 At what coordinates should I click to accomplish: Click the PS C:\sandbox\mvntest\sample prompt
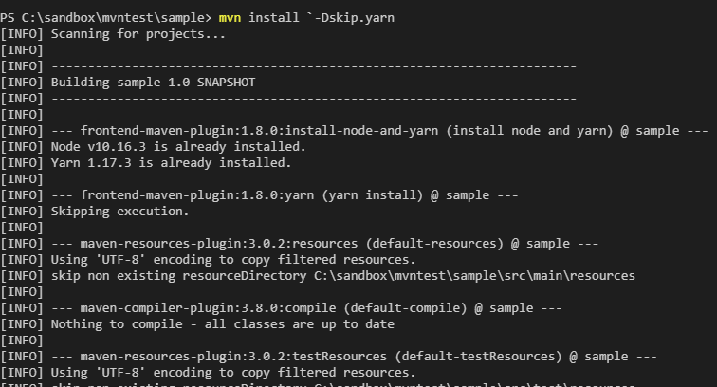(106, 18)
